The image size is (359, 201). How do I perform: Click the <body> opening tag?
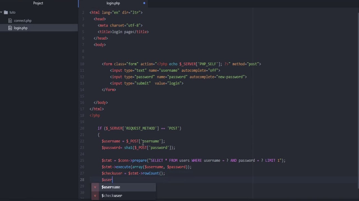click(x=100, y=45)
